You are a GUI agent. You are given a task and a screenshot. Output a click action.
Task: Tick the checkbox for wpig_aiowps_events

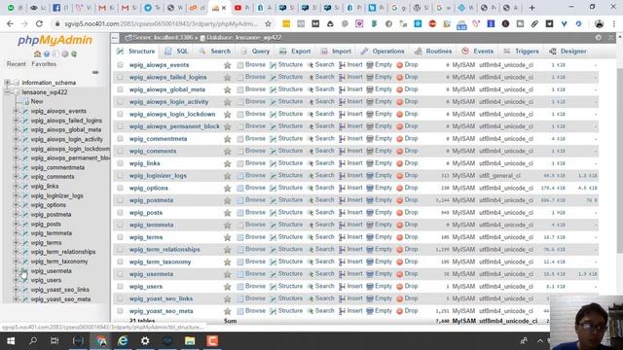121,65
